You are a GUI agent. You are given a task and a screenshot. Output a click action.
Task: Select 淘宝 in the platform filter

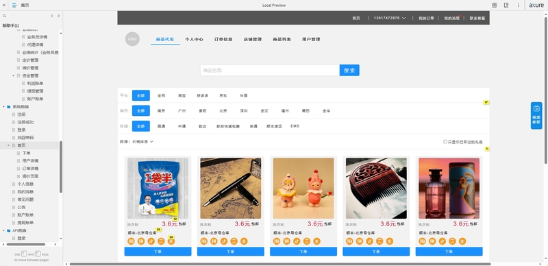coord(182,95)
